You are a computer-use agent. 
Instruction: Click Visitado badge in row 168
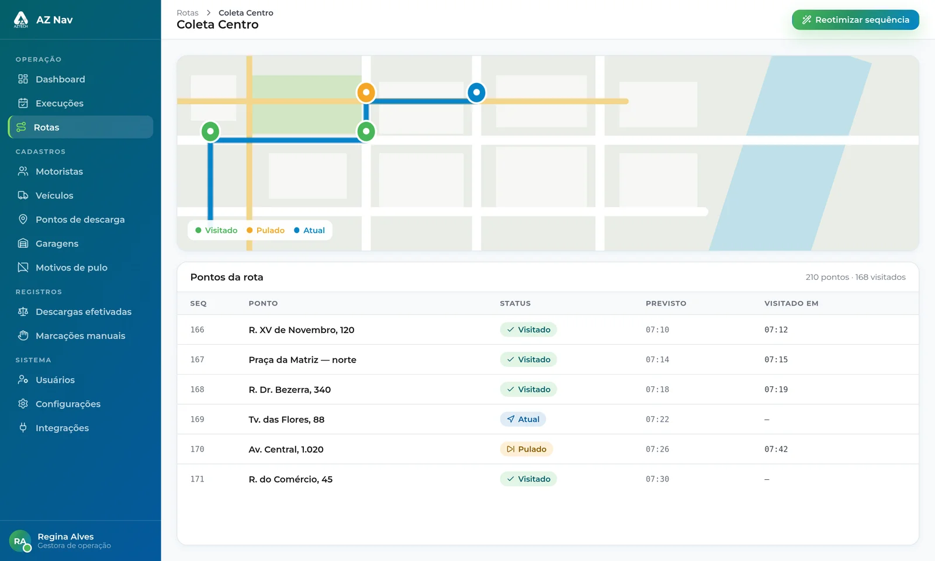[x=528, y=389]
